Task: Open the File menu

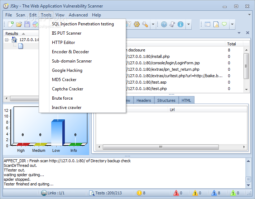Action: point(9,15)
